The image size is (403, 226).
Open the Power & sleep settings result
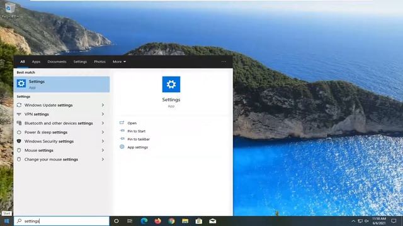coord(62,132)
